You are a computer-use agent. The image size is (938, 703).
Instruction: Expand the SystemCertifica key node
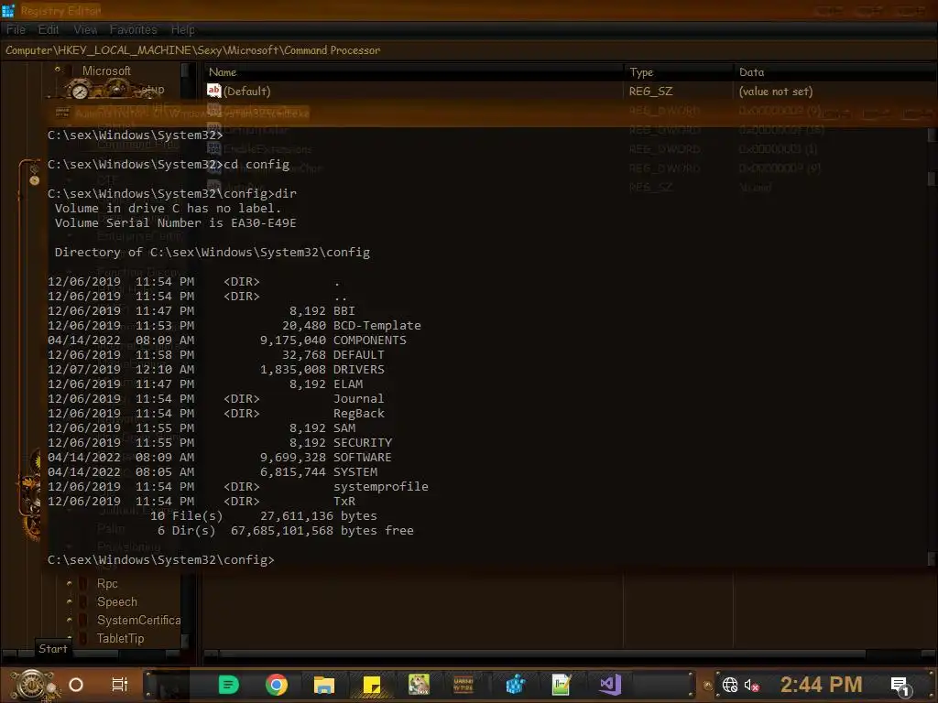70,620
